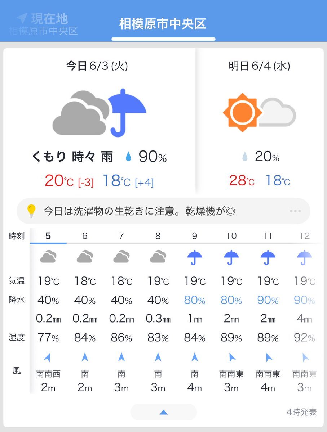Viewport: 327px width, 432px height.
Task: Click the umbrella icon under 9 o'clock
Action: [195, 258]
